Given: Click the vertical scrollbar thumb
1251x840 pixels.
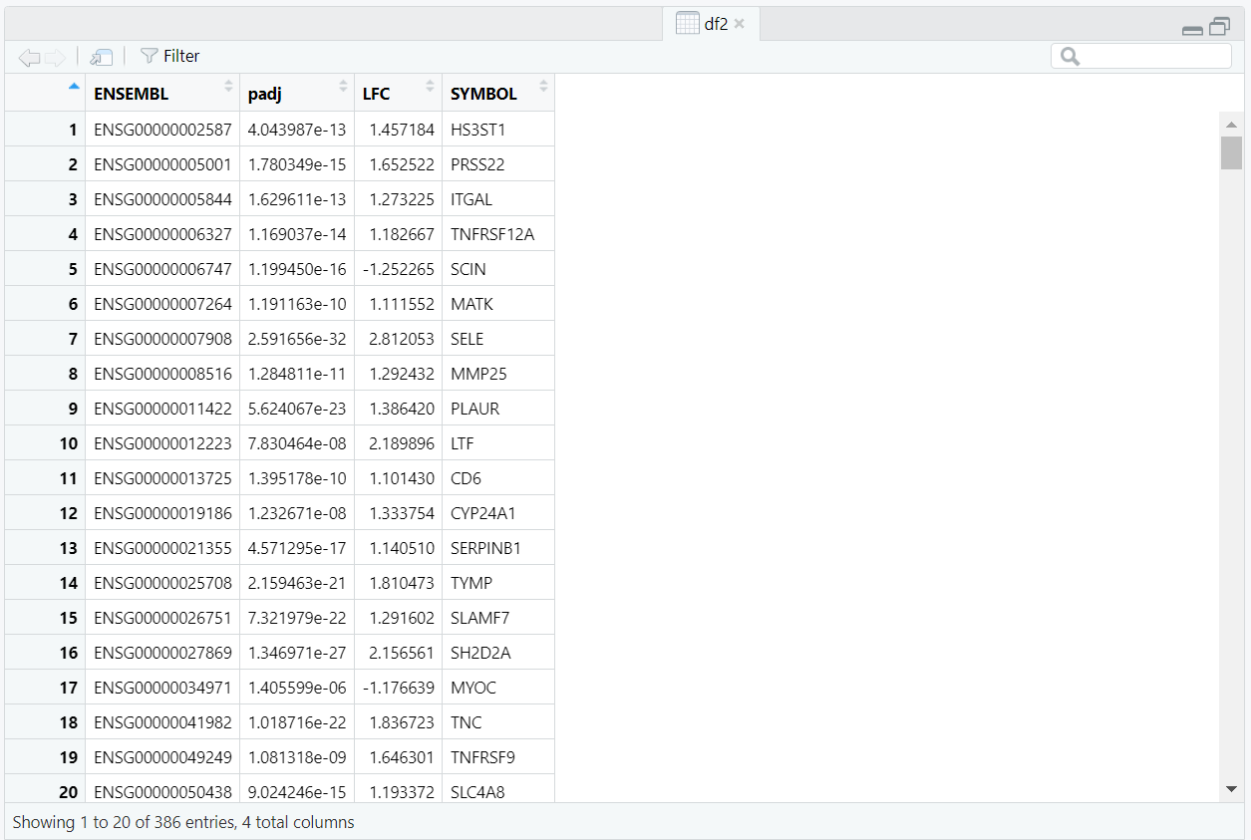Looking at the screenshot, I should pyautogui.click(x=1231, y=153).
